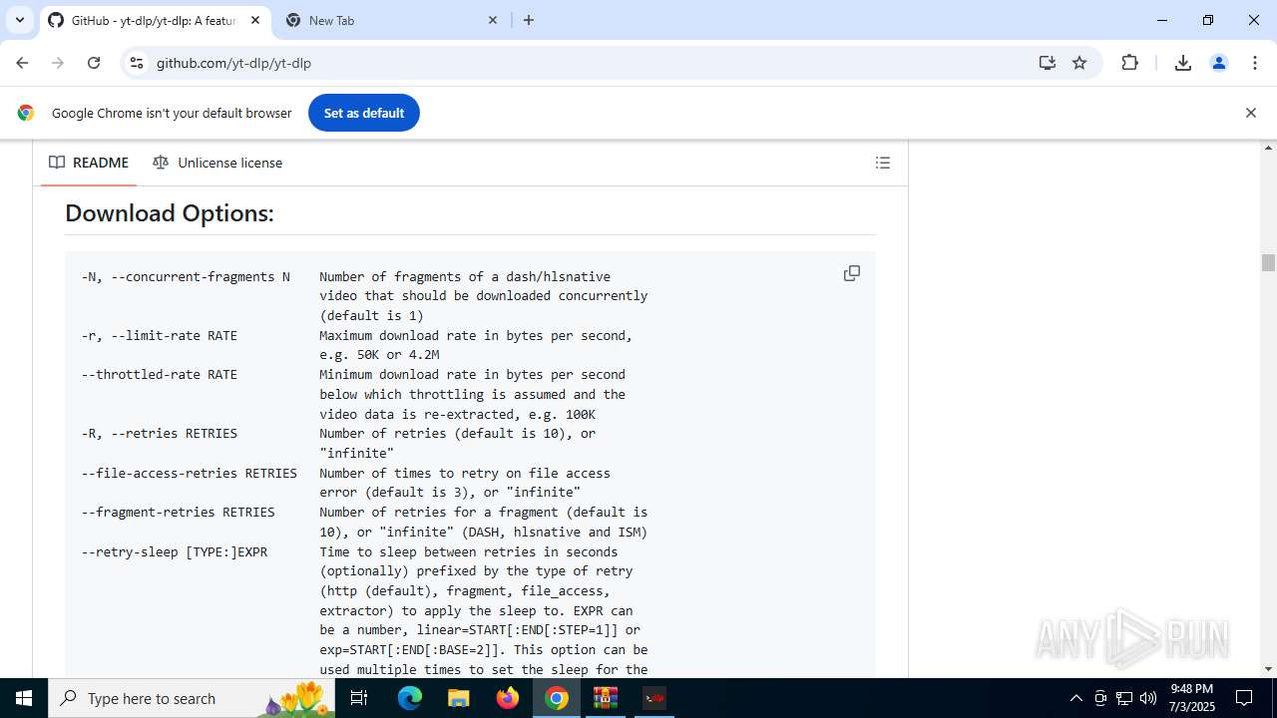Viewport: 1277px width, 718px height.
Task: Open the tab search dropdown arrow
Action: pos(19,20)
